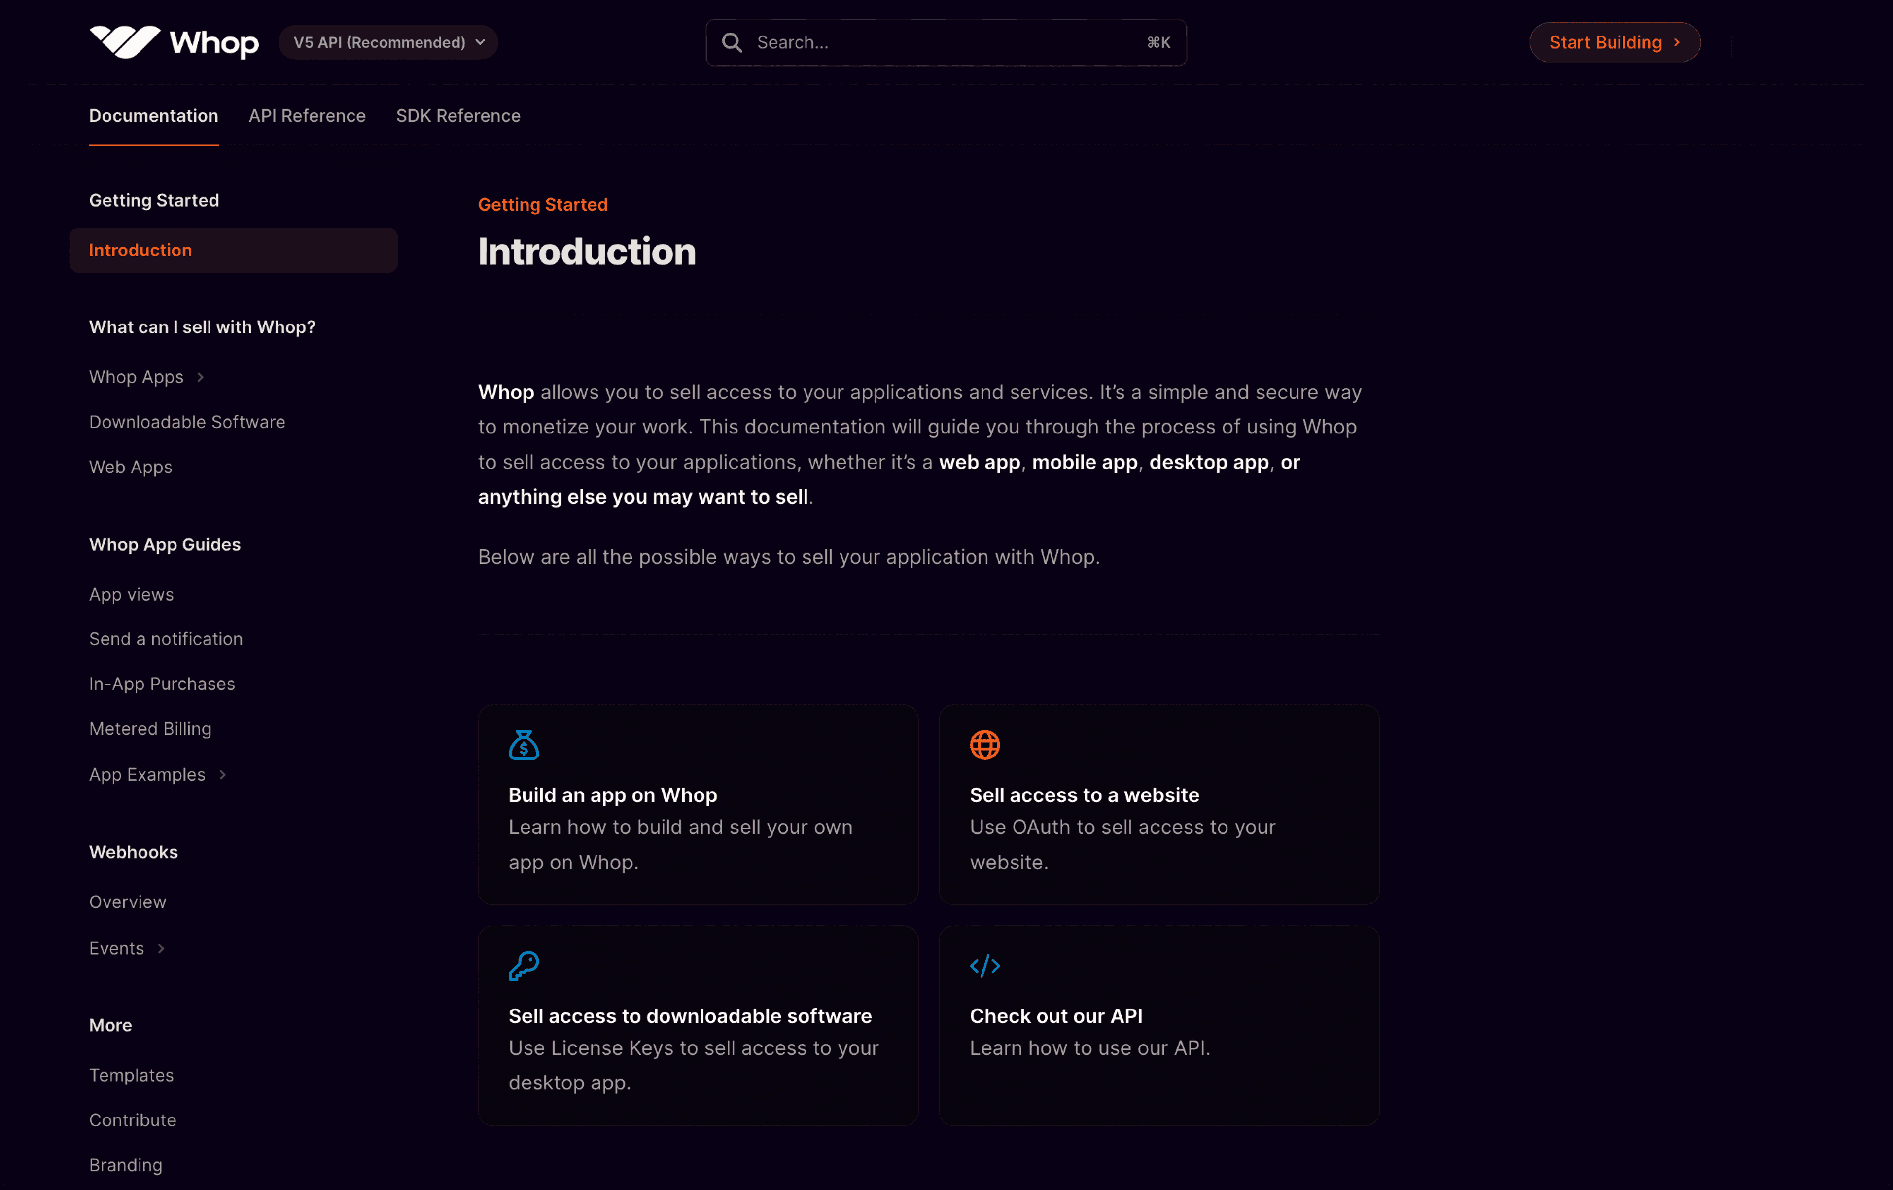Expand the Events sidebar item
This screenshot has width=1893, height=1190.
click(161, 948)
